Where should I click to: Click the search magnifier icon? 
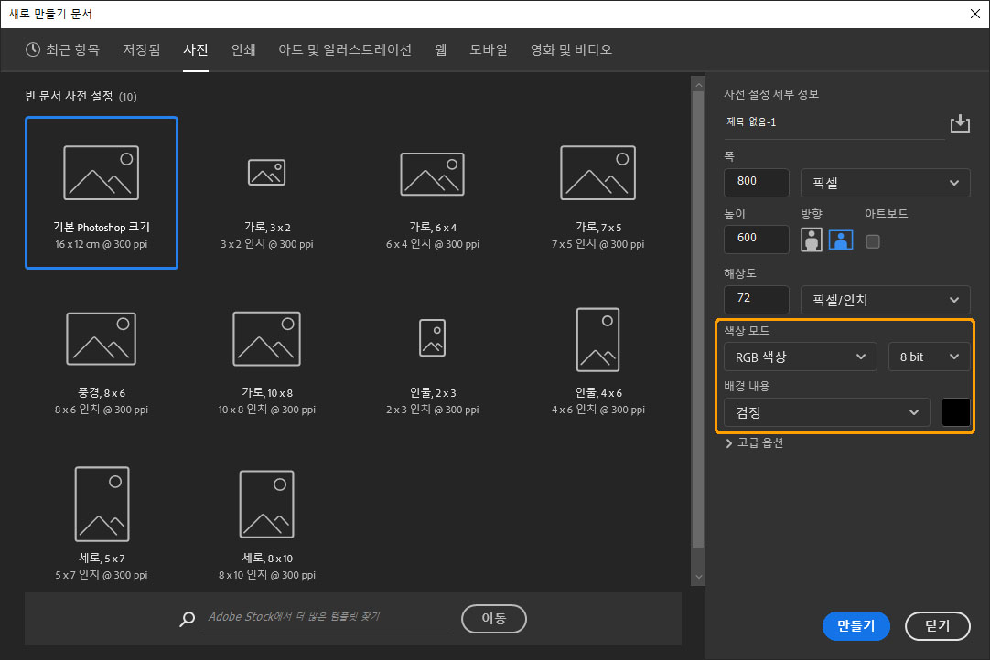click(187, 619)
